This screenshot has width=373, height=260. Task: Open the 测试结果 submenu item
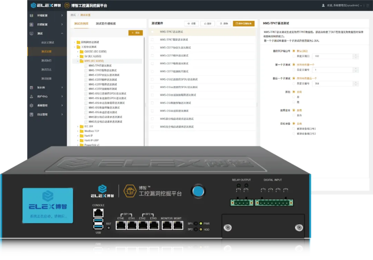click(46, 79)
